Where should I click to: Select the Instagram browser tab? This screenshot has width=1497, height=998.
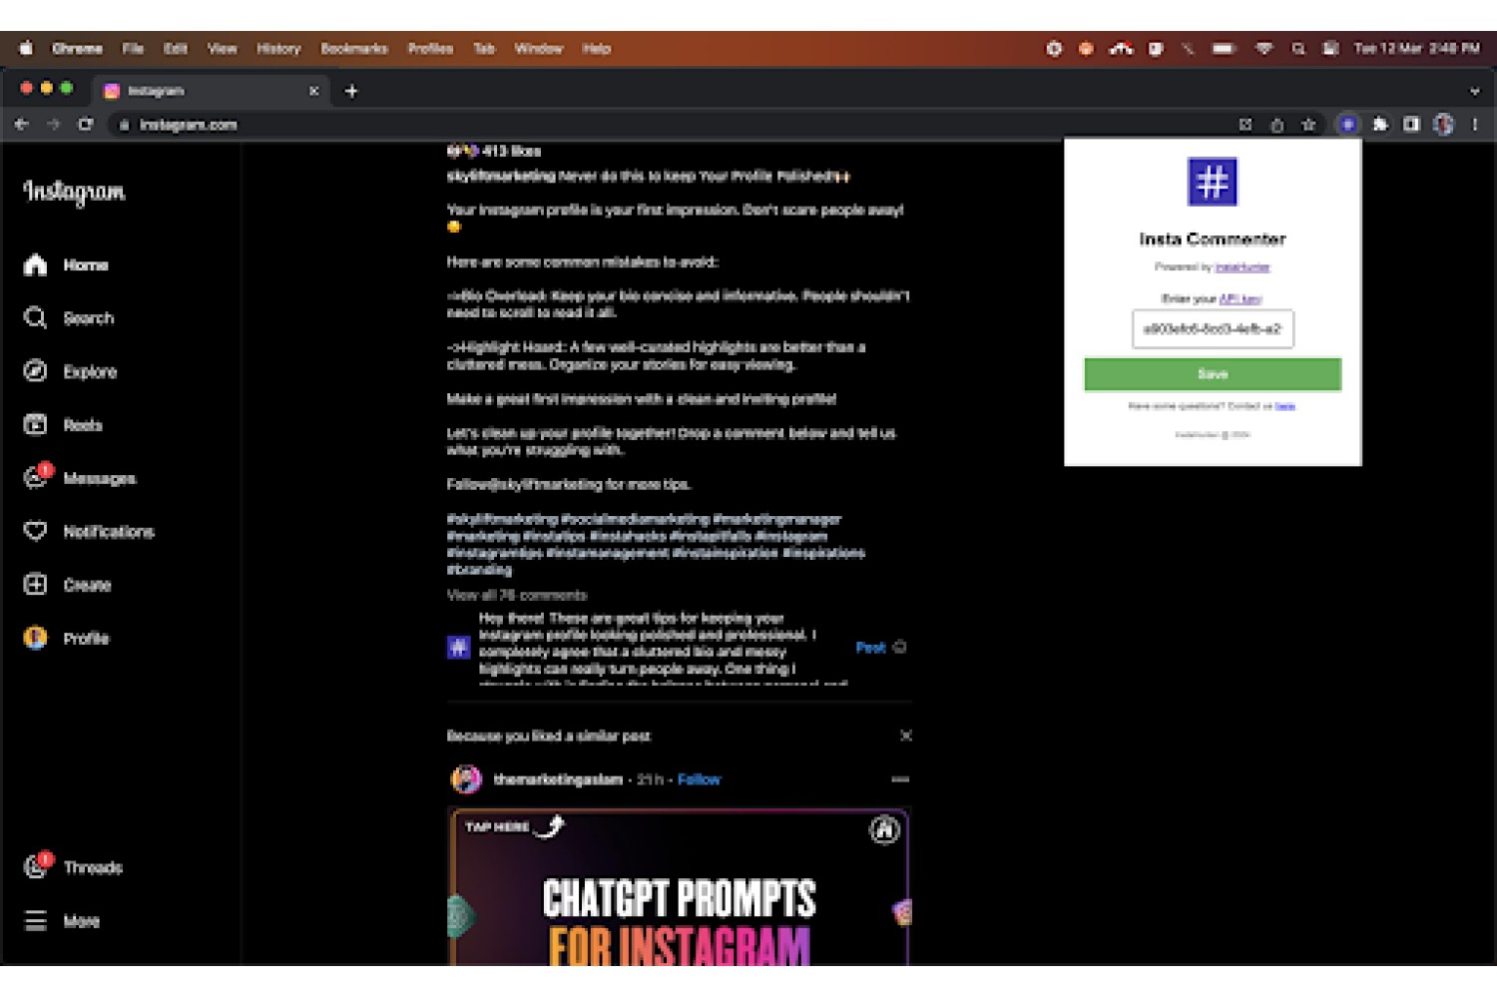point(210,91)
